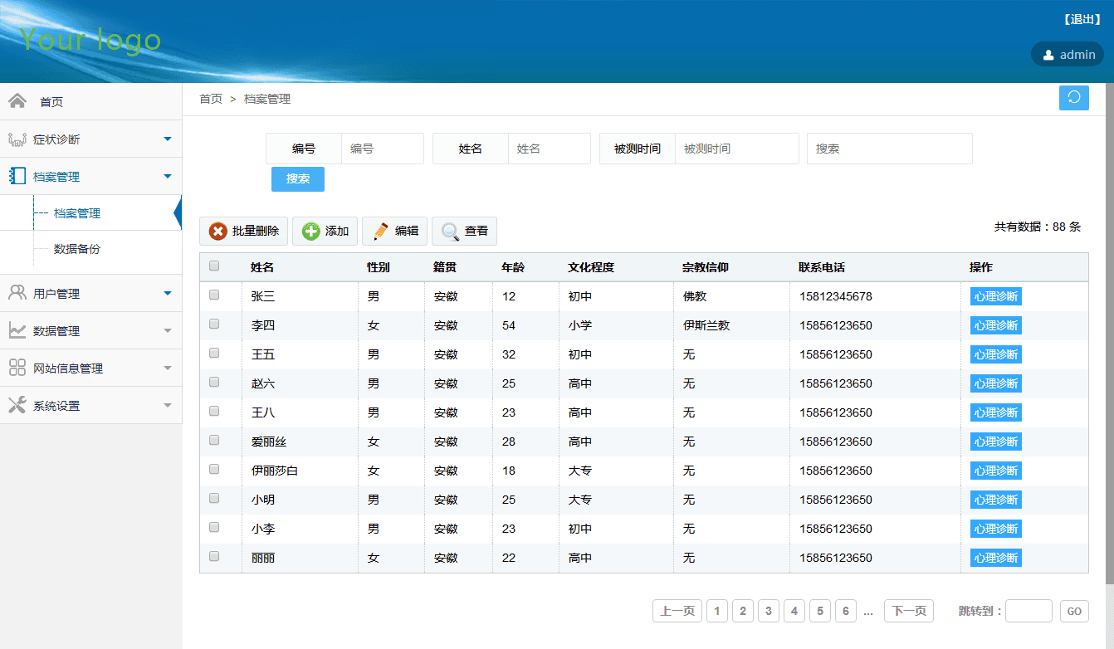Click the 数据管理 graph icon
The height and width of the screenshot is (649, 1114).
[18, 329]
